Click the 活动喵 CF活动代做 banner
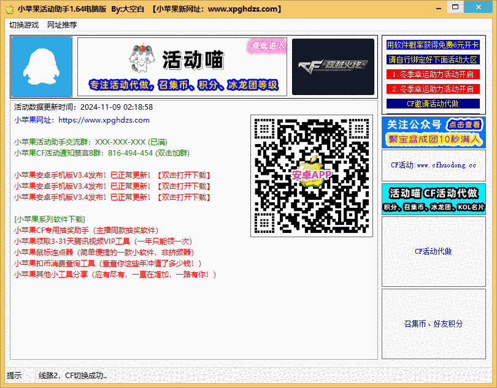 pos(433,199)
